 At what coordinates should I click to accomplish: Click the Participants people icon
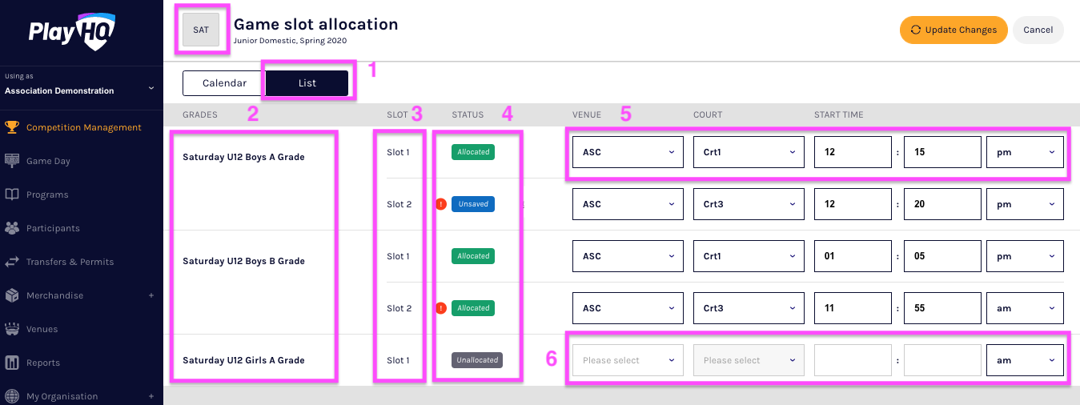point(12,228)
